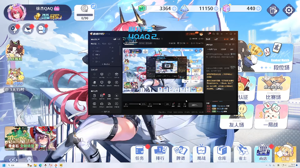Adjust microphone volume slider in streaming window
The height and width of the screenshot is (168, 300).
pyautogui.click(x=135, y=104)
